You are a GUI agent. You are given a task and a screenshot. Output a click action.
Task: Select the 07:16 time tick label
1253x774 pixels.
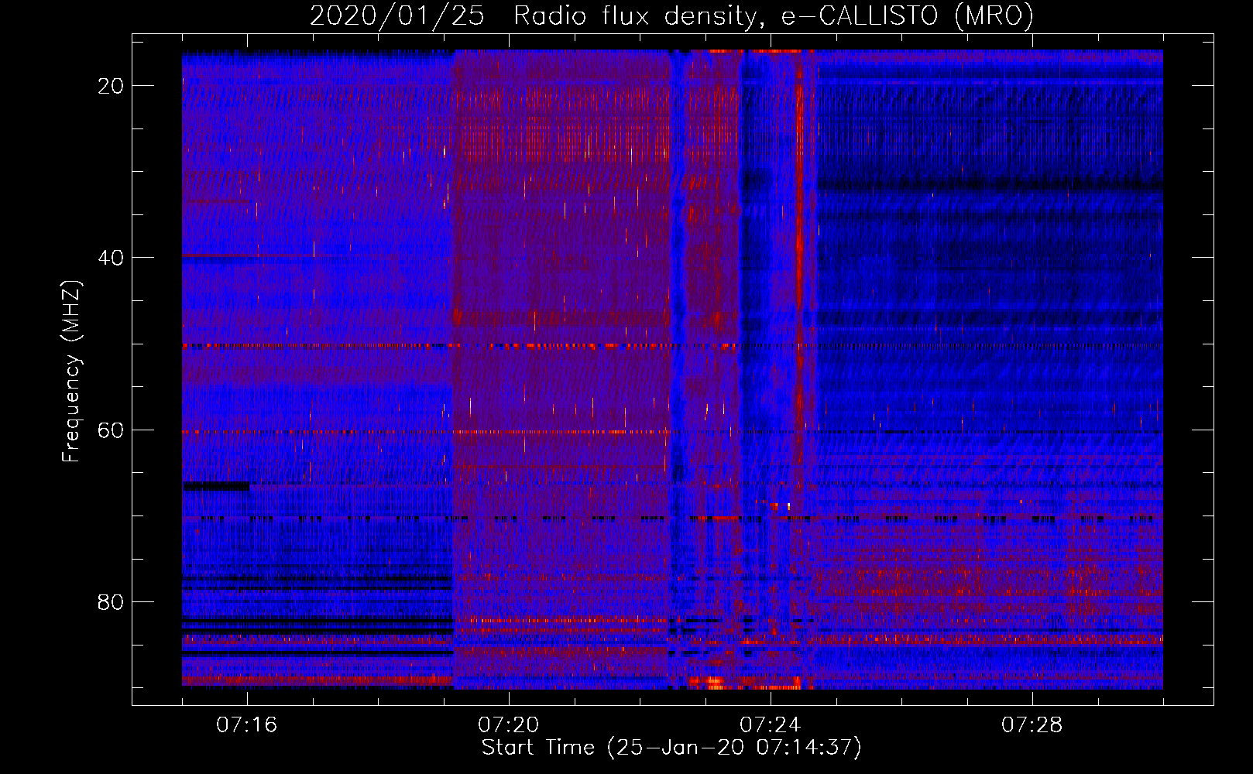coord(246,725)
